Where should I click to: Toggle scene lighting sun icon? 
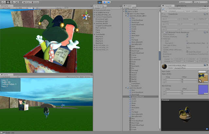(30, 8)
